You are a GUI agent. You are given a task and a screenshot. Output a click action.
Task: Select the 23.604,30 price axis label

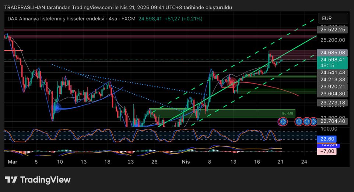(x=332, y=93)
